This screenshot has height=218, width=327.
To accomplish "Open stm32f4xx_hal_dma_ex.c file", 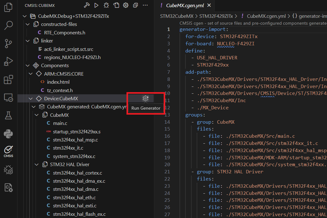I will [79, 181].
